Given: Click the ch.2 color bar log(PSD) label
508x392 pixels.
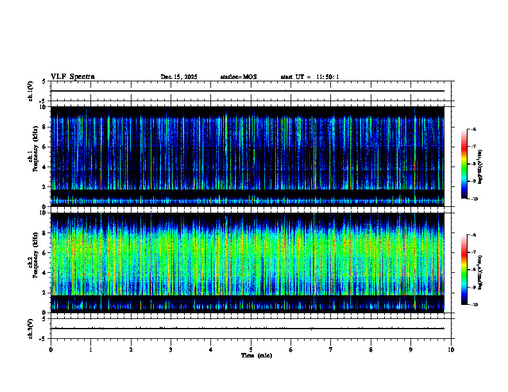Looking at the screenshot, I should tap(480, 272).
